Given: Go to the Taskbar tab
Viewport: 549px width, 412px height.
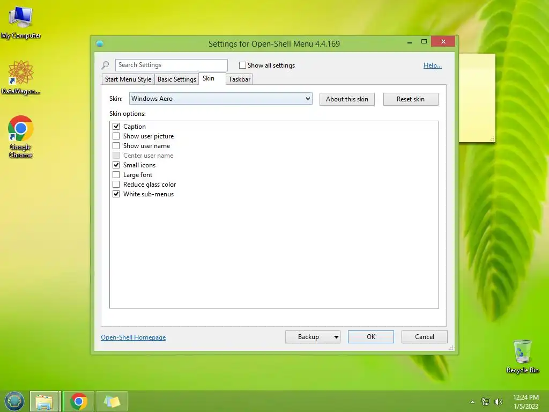Looking at the screenshot, I should 240,79.
